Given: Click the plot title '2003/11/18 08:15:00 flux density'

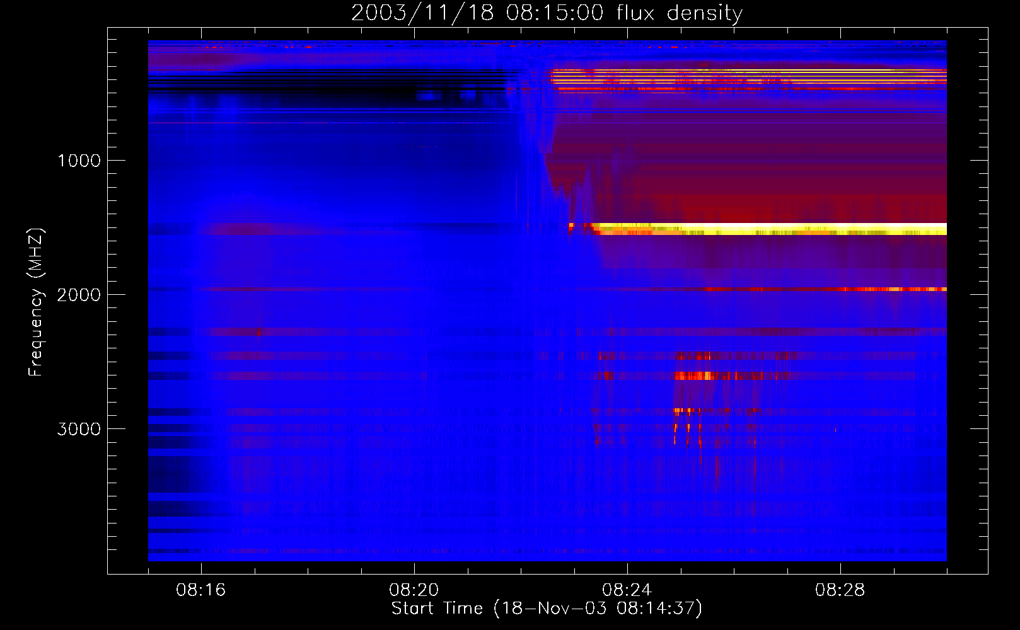Looking at the screenshot, I should tap(547, 13).
